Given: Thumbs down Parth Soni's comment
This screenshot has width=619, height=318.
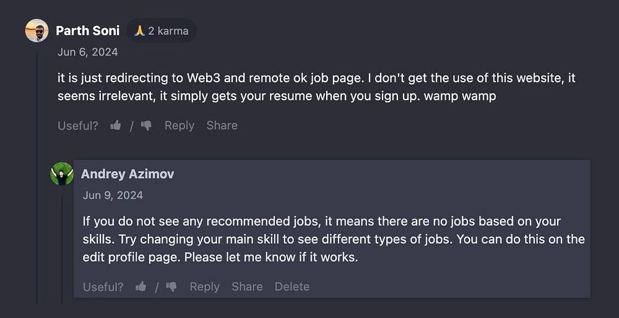Looking at the screenshot, I should pyautogui.click(x=146, y=126).
